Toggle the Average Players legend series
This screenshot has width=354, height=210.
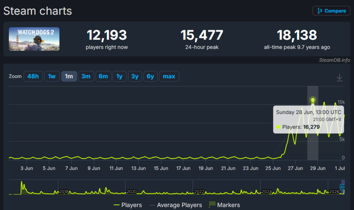pos(176,205)
